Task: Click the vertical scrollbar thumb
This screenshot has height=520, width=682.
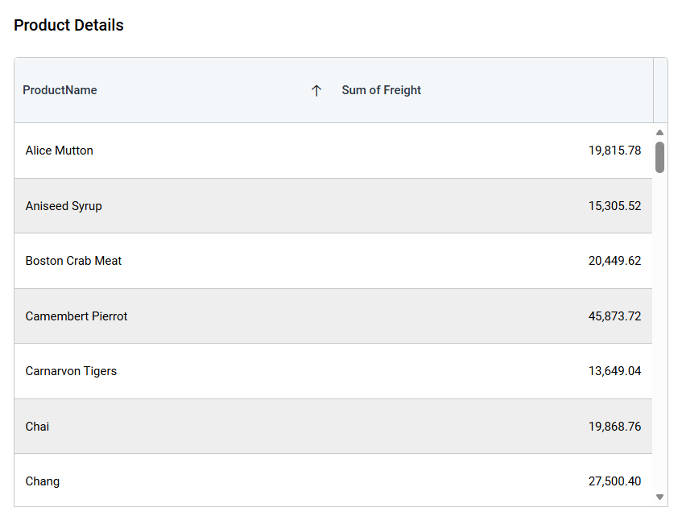Action: 660,157
